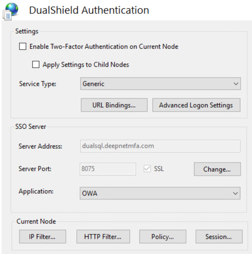Open the HTTP Filter settings

pyautogui.click(x=102, y=236)
